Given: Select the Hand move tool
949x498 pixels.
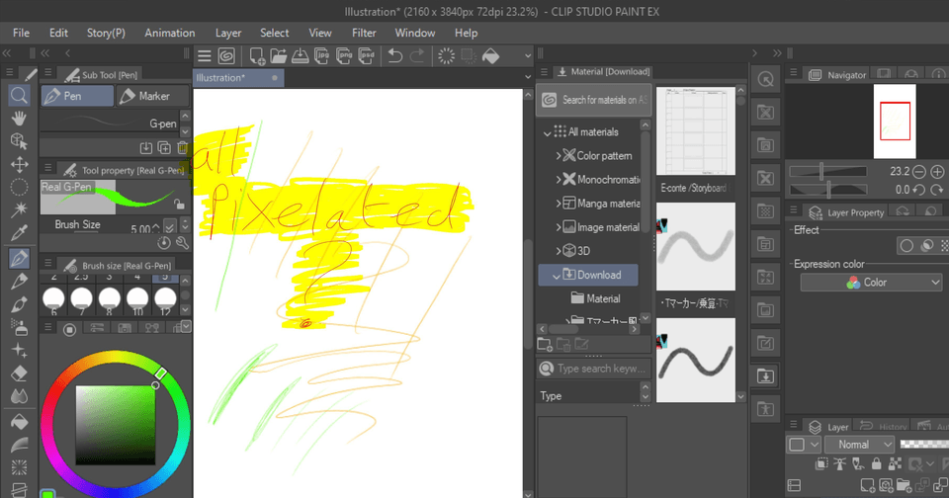Looking at the screenshot, I should click(19, 119).
